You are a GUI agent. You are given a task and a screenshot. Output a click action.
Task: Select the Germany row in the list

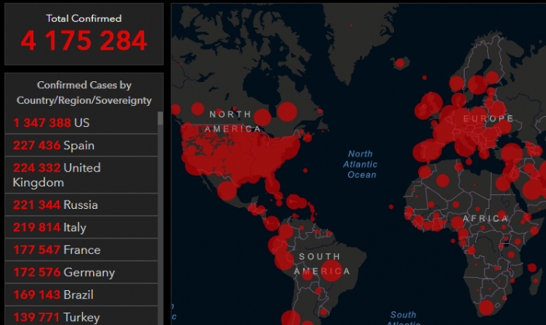click(x=81, y=272)
